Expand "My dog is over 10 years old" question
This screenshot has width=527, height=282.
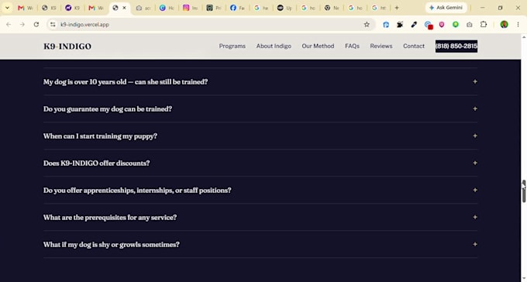point(260,81)
